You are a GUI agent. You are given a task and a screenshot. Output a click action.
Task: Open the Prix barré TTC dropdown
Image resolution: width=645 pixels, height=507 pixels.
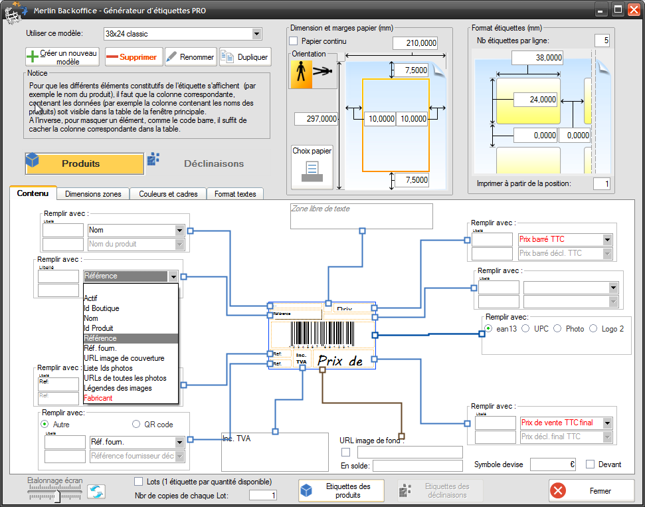click(607, 239)
